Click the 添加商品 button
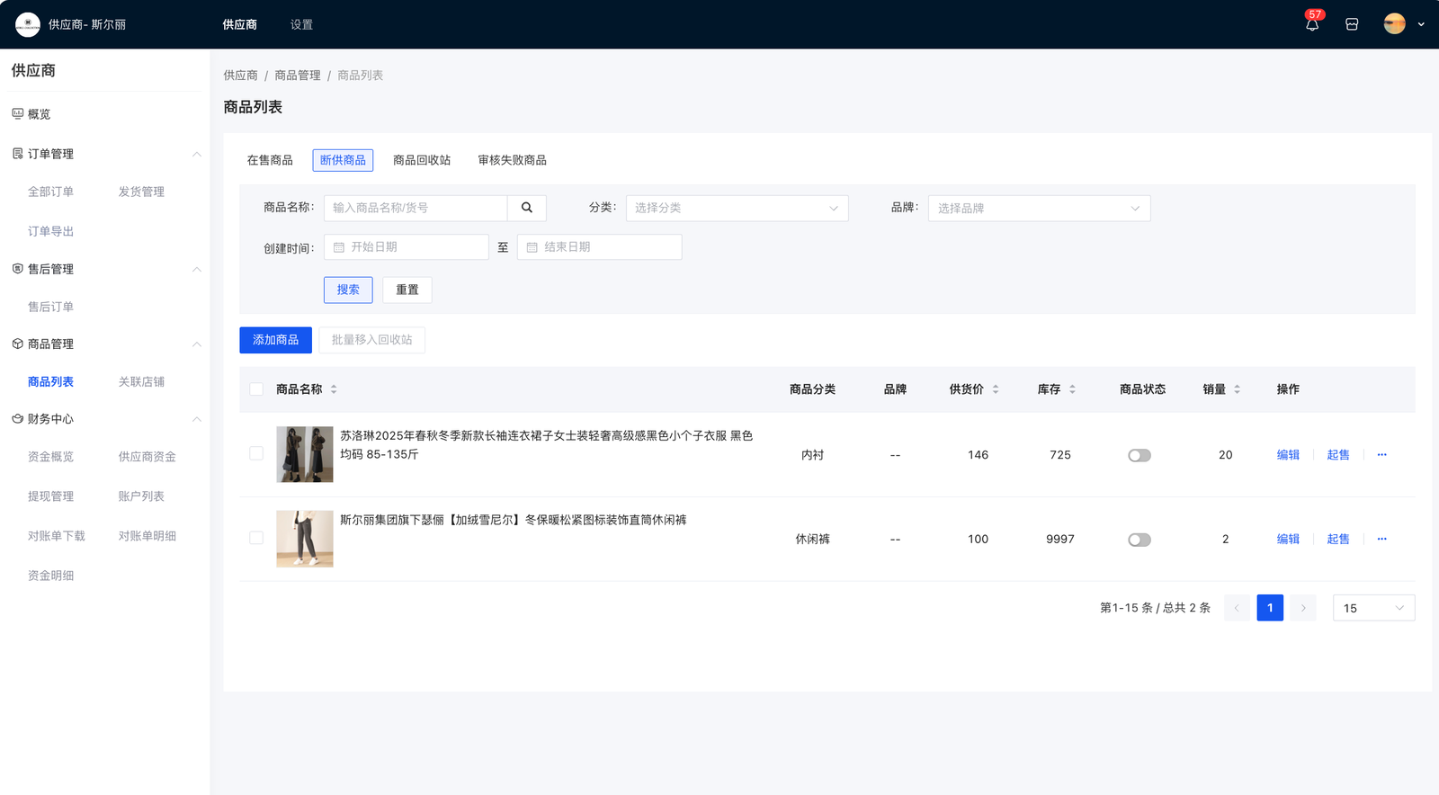Screen dimensions: 1439x795 (x=275, y=340)
